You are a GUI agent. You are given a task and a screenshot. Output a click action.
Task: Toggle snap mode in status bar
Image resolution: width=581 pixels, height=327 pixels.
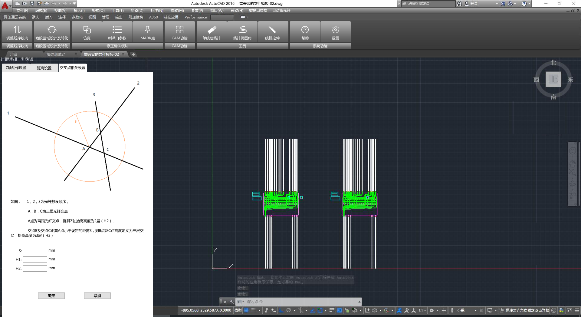(x=254, y=310)
